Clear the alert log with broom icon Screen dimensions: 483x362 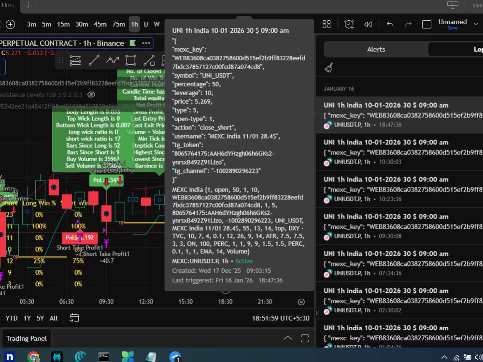coord(329,68)
